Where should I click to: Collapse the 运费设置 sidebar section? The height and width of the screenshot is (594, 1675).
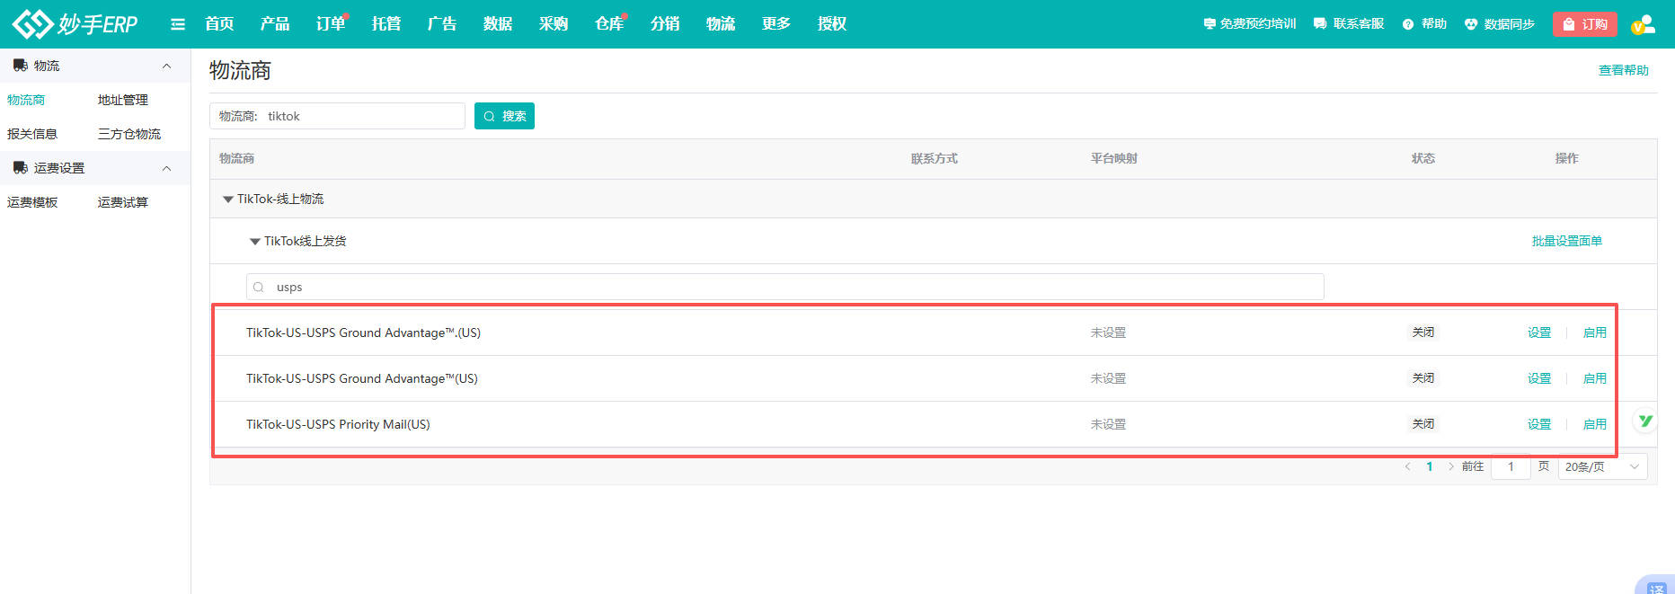tap(166, 168)
